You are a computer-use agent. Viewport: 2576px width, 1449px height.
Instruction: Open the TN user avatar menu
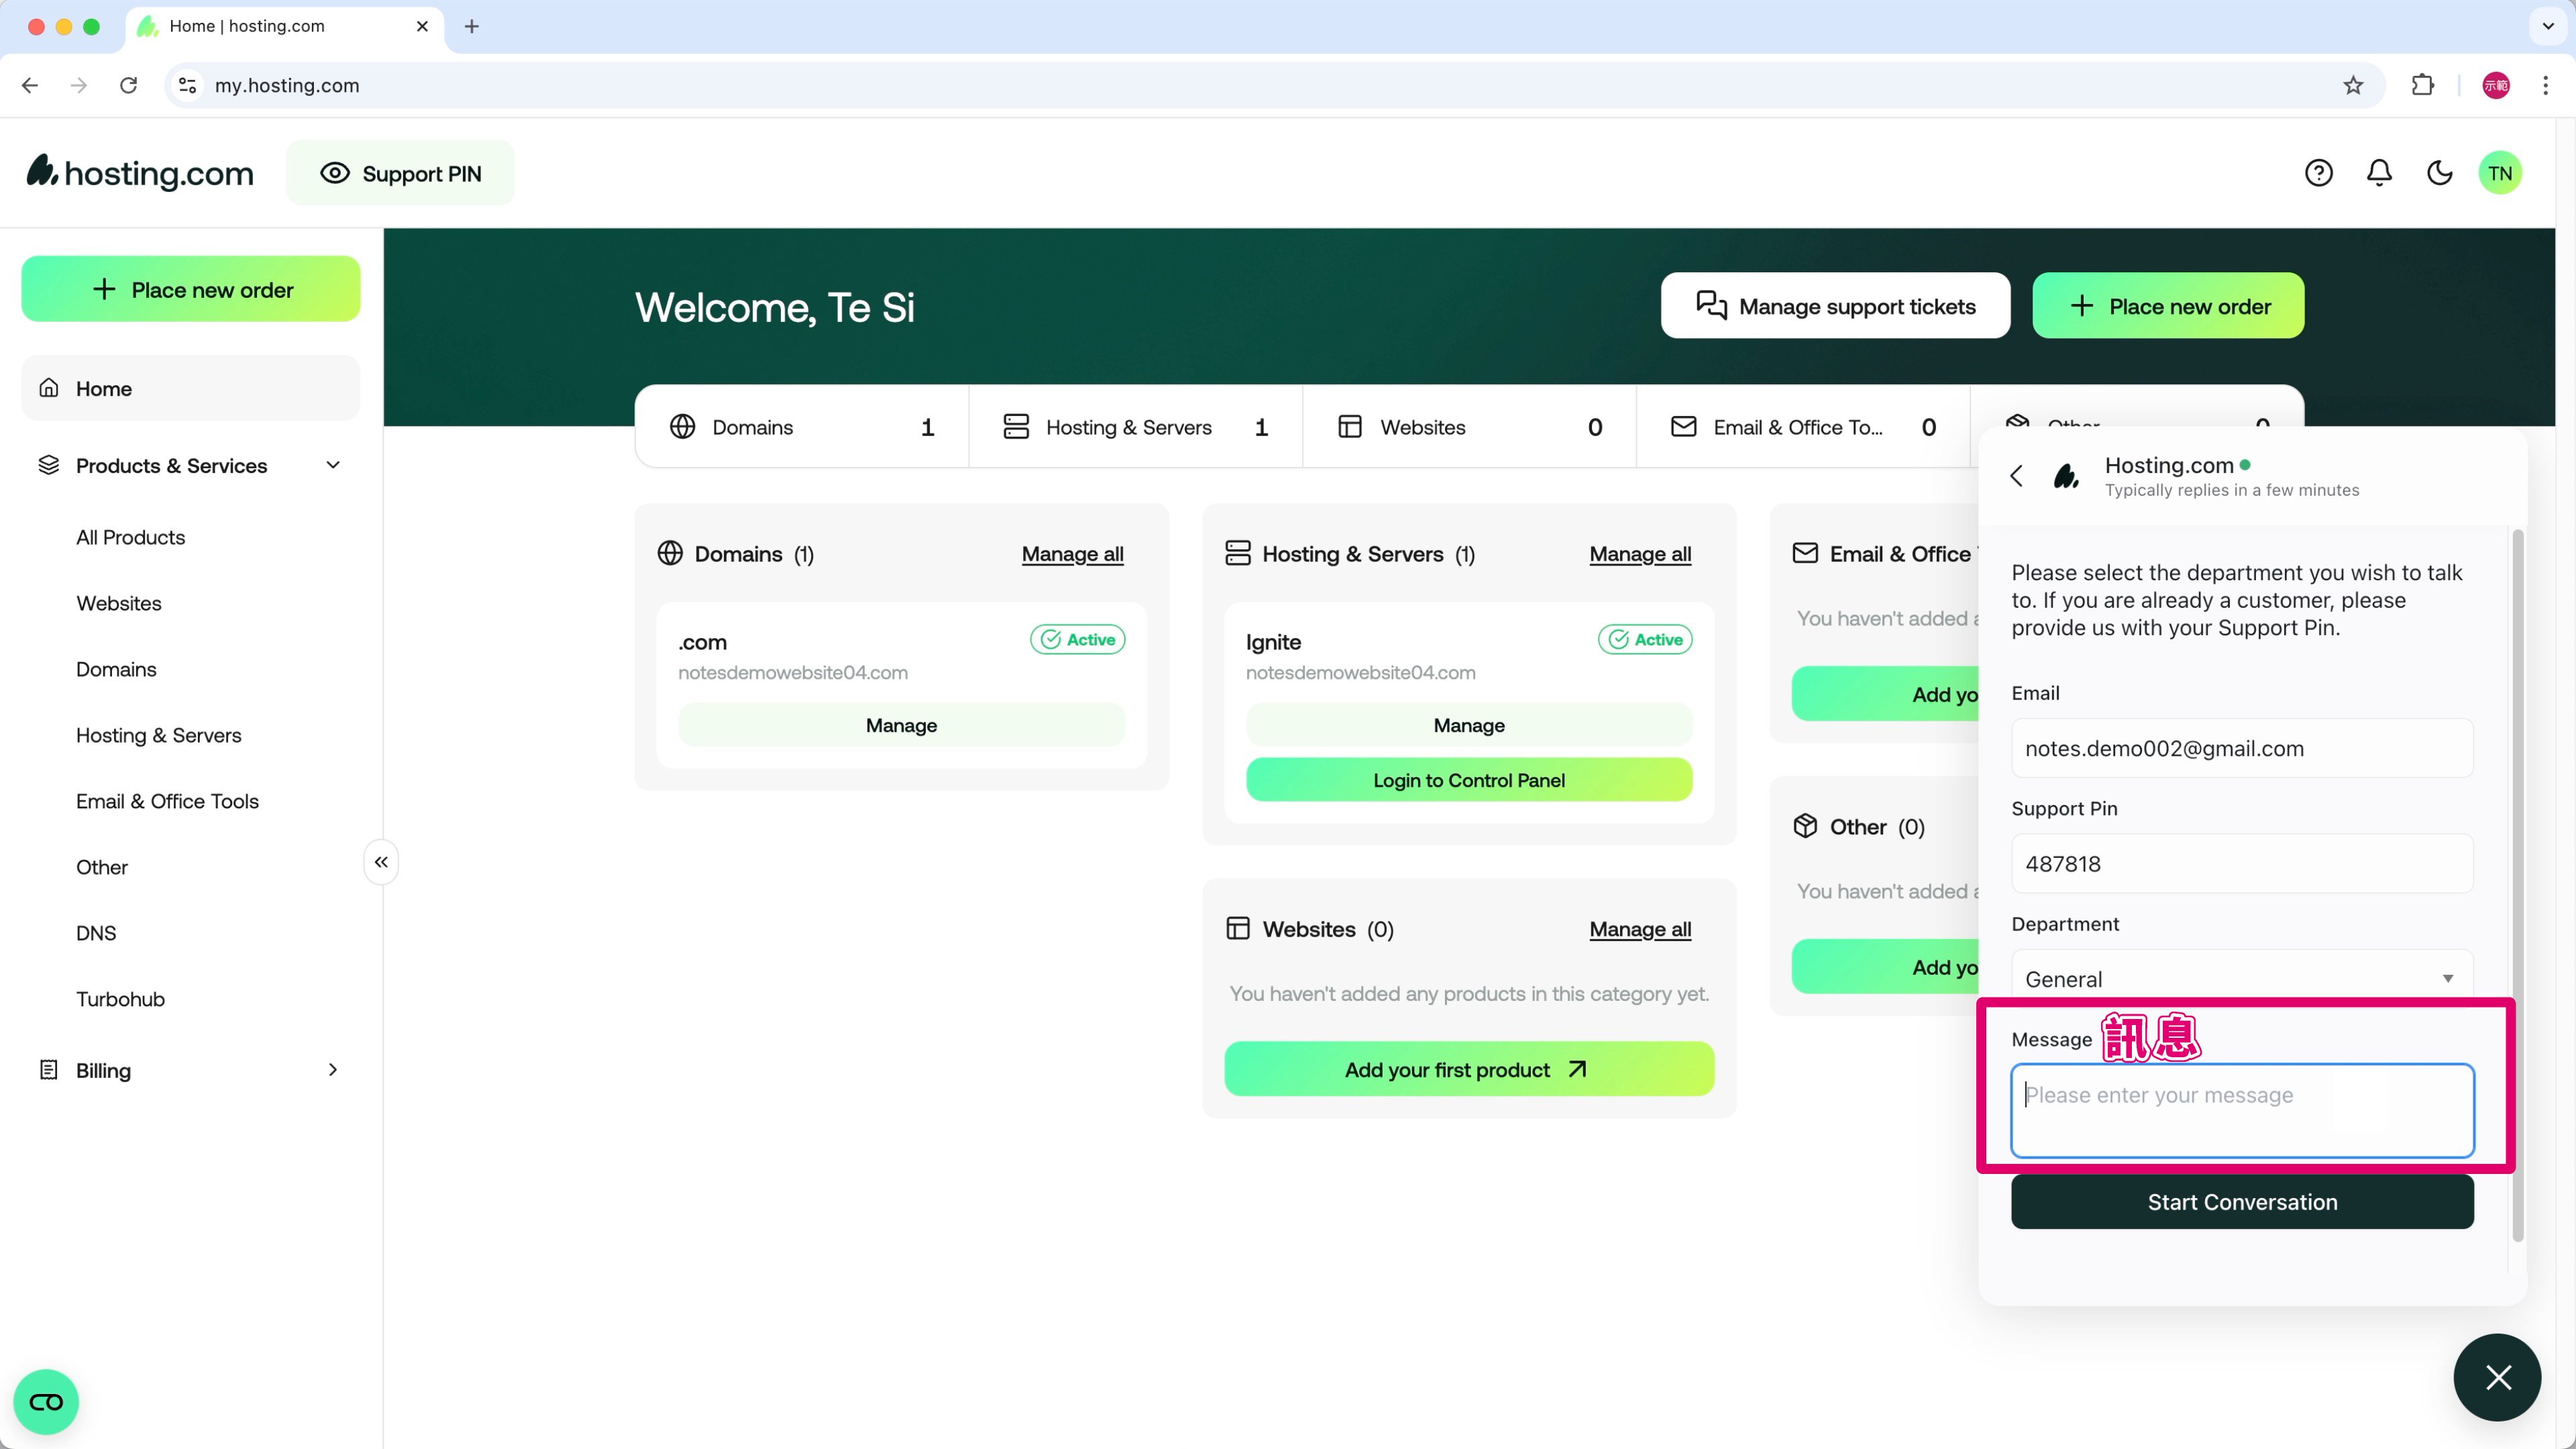click(x=2500, y=173)
